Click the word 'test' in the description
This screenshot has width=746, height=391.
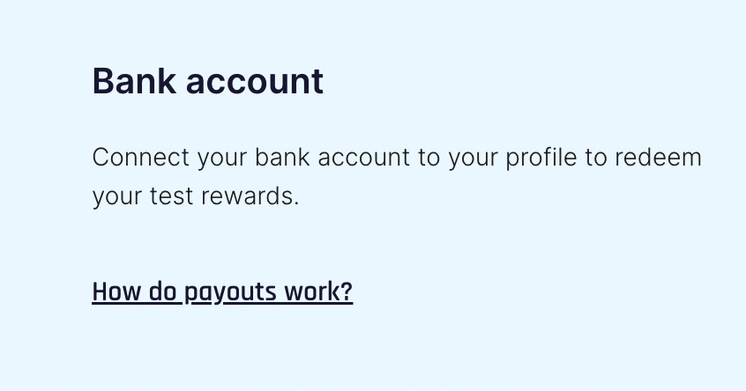171,196
